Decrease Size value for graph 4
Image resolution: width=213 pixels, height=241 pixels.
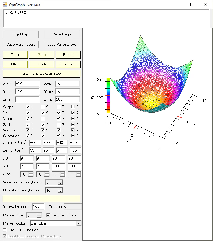pos(79,175)
